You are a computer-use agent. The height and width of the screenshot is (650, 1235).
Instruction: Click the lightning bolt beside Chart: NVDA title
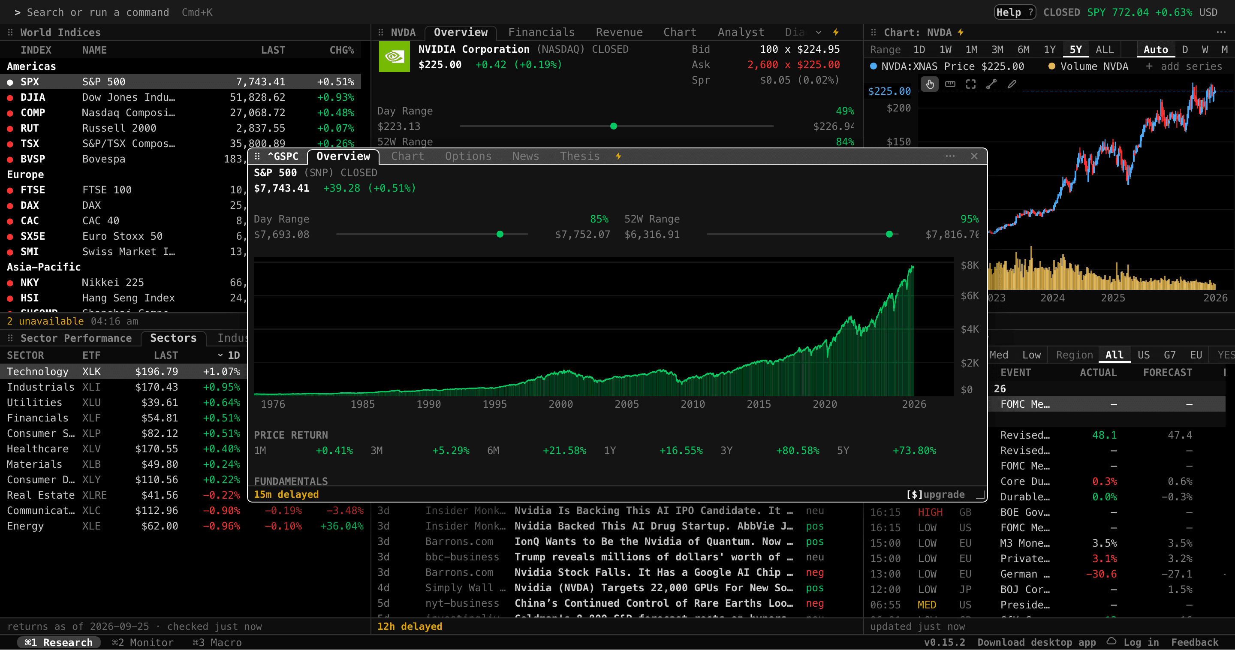pos(961,32)
